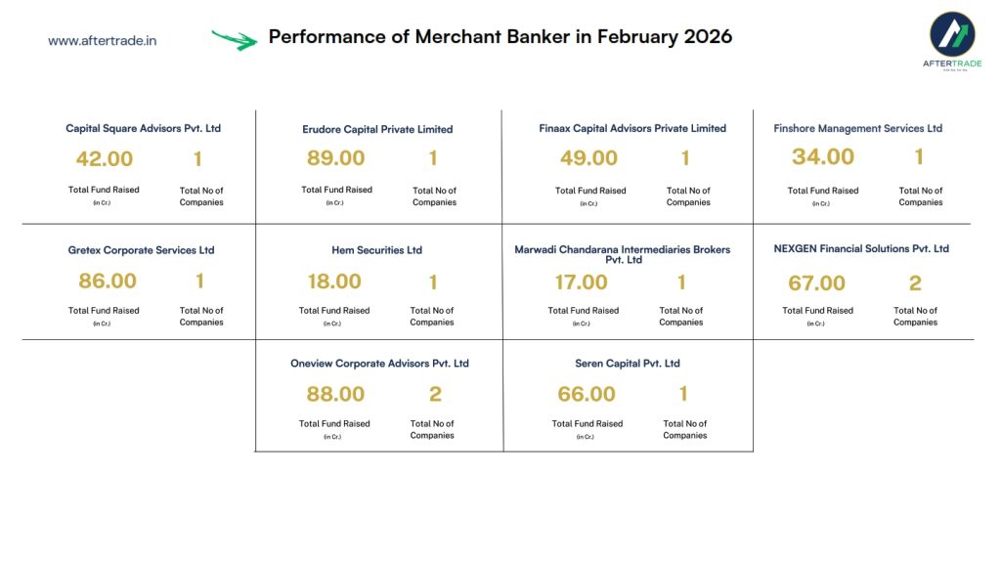This screenshot has height=563, width=1001.
Task: Open Oneview Corporate Advisors Pvt. Ltd title
Action: pyautogui.click(x=379, y=364)
